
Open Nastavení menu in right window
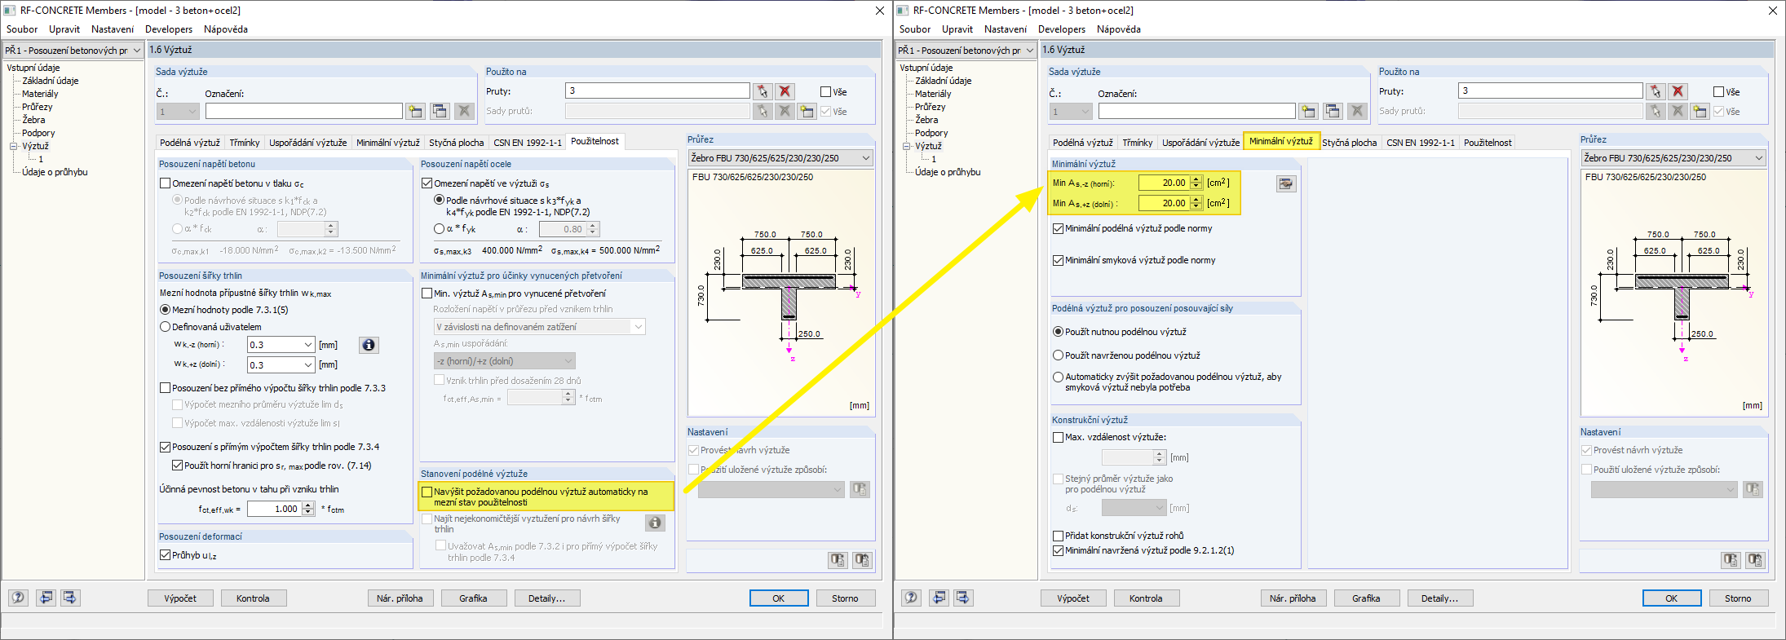pyautogui.click(x=1006, y=29)
